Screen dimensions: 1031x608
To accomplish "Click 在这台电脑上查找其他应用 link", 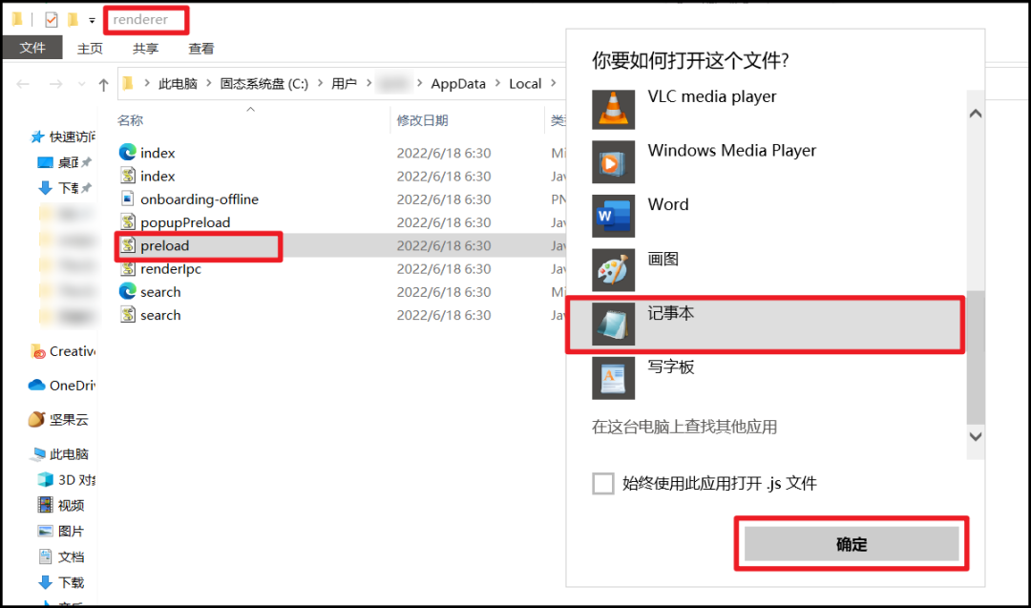I will point(684,427).
